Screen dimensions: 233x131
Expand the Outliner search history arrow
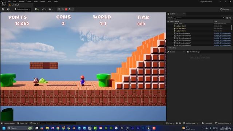point(223,17)
